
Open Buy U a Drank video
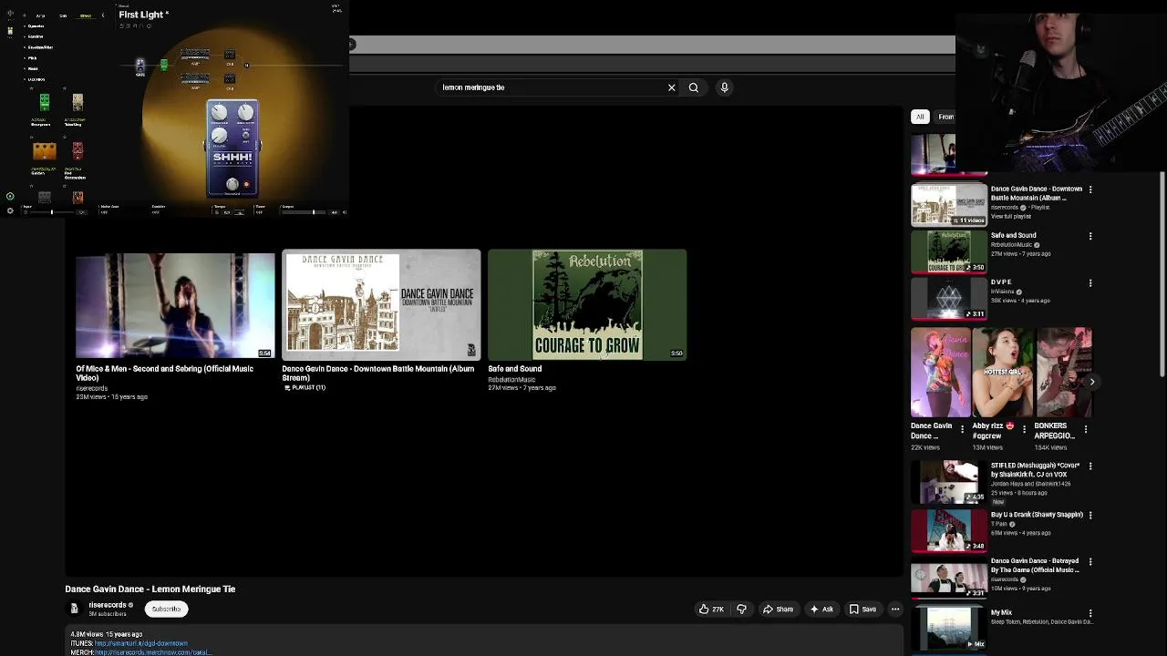949,530
